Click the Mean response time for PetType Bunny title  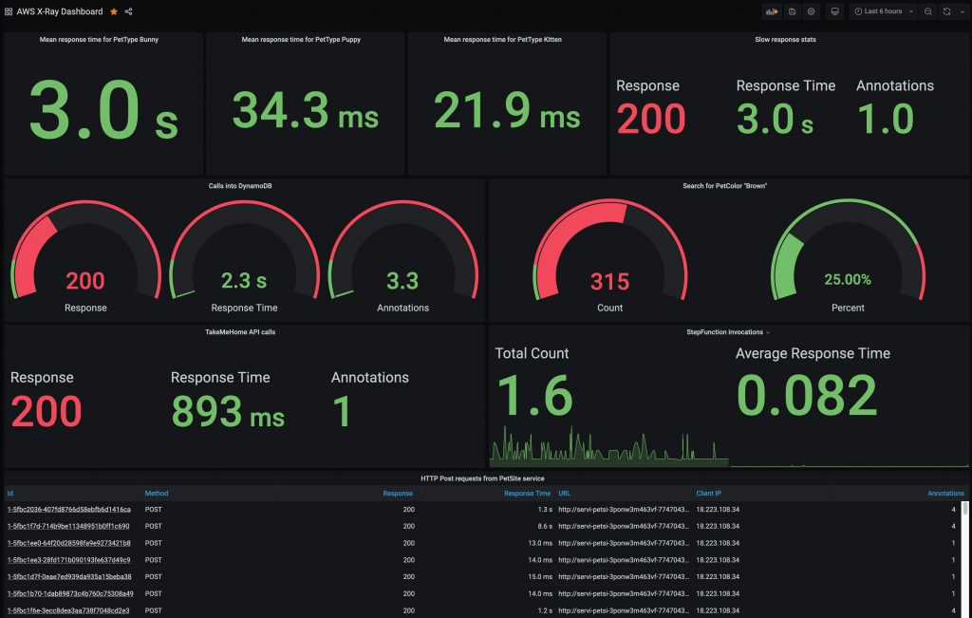(x=99, y=40)
